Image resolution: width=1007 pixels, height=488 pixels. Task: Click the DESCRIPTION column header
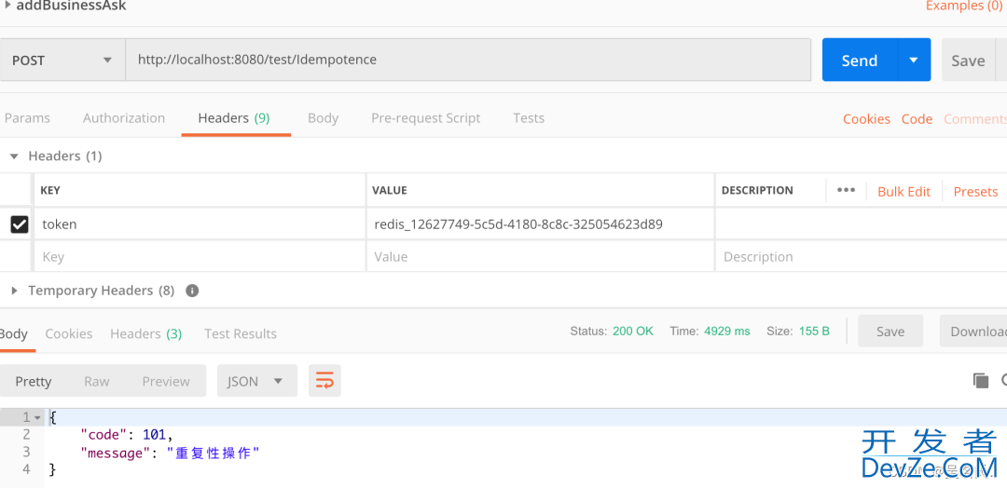click(x=757, y=191)
